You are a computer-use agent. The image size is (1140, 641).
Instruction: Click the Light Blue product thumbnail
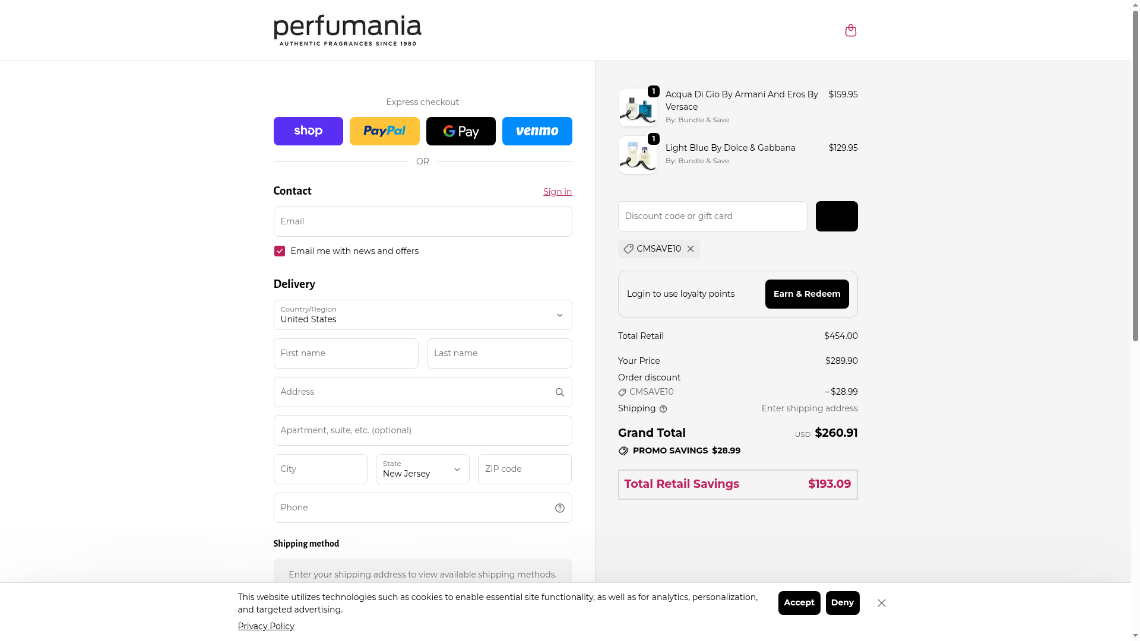pos(637,155)
